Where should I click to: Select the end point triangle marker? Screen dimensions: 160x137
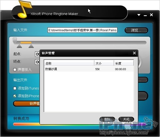pyautogui.click(x=31, y=46)
